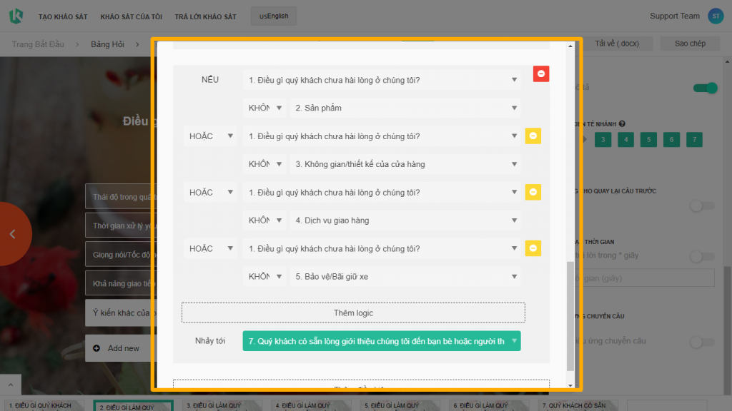
Task: Go to Bảng Hỏi breadcrumb
Action: [x=107, y=44]
